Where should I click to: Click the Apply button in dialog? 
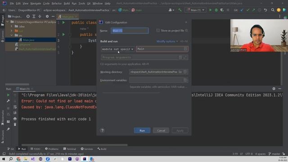180,130
